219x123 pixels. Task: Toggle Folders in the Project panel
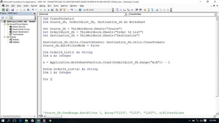point(11,17)
